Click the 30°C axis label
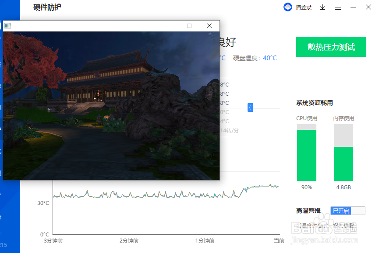The image size is (379, 253). point(43,203)
